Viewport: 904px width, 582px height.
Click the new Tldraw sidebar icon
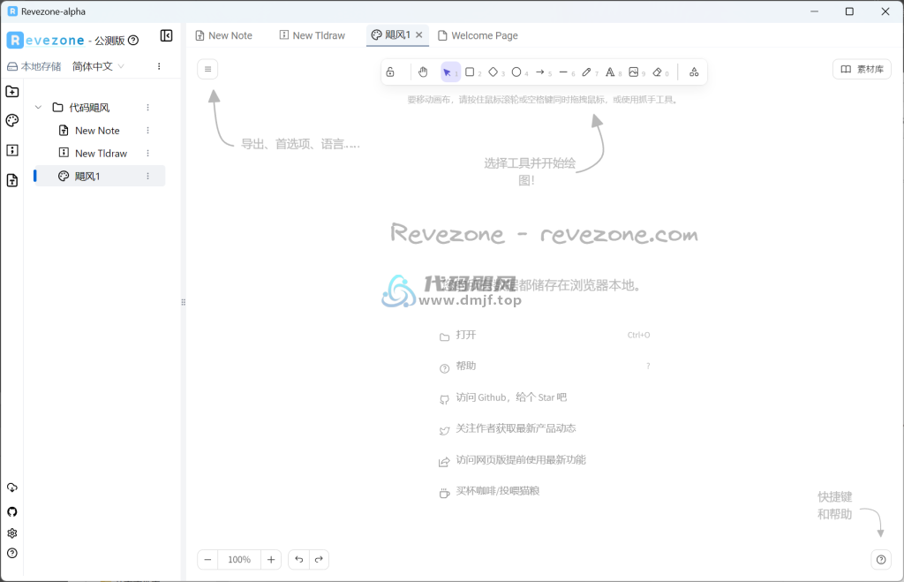pyautogui.click(x=12, y=150)
